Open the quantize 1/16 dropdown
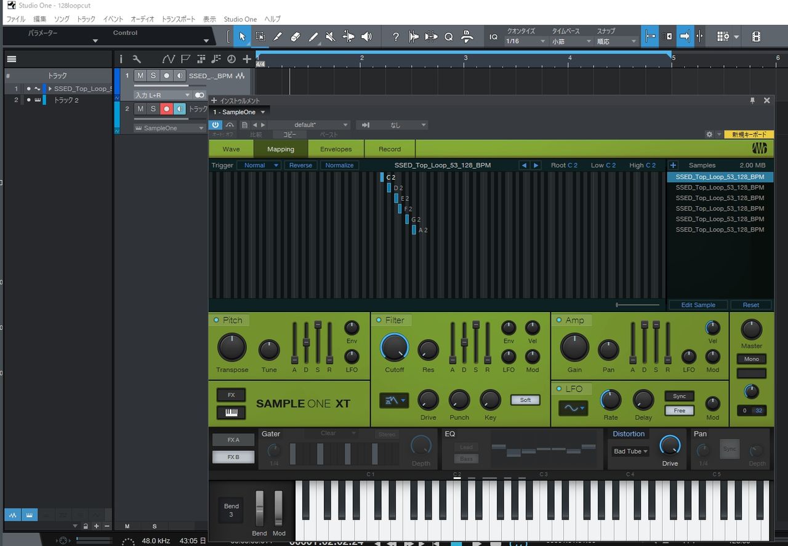788x546 pixels. click(526, 41)
